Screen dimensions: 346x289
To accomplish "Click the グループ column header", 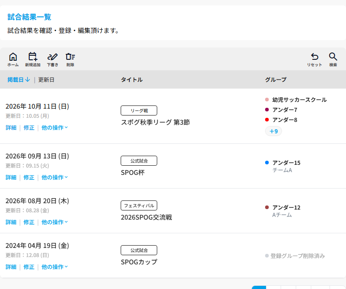I will (x=276, y=79).
